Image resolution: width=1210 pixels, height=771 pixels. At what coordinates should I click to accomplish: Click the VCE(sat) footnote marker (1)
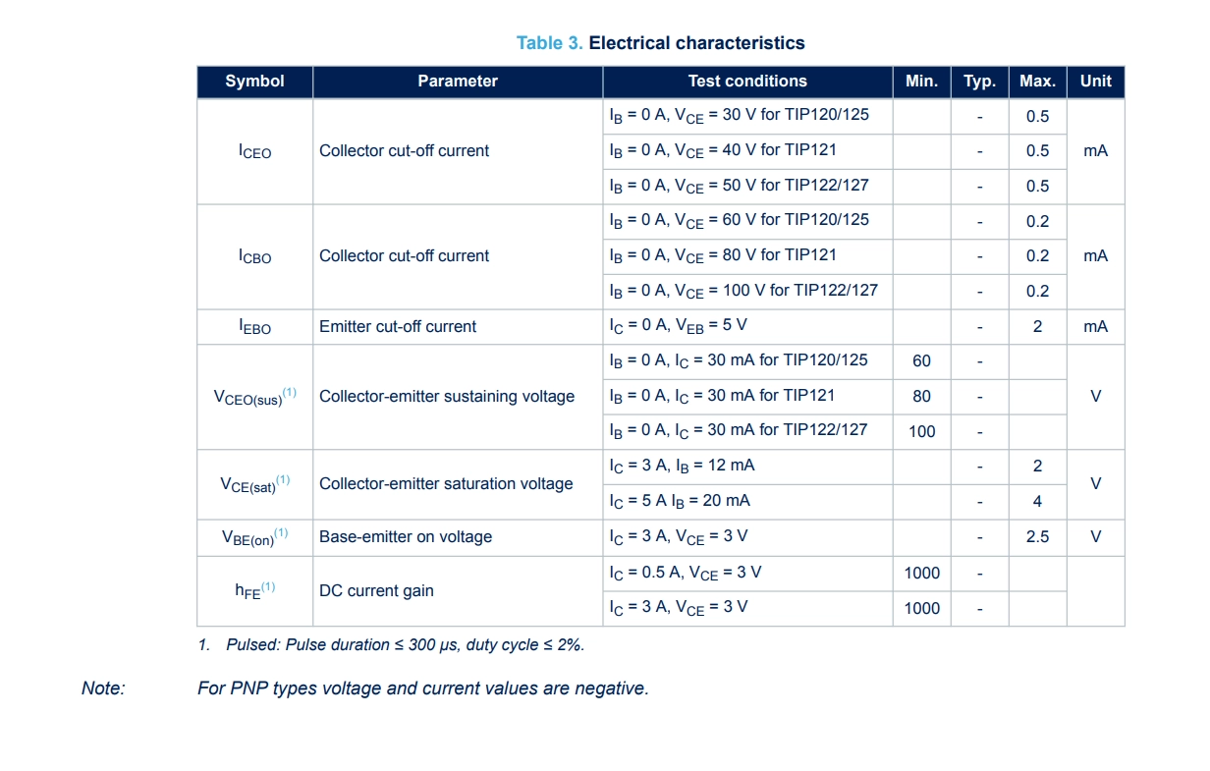pyautogui.click(x=283, y=480)
